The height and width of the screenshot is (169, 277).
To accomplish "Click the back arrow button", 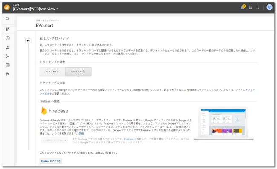I will point(28,41).
